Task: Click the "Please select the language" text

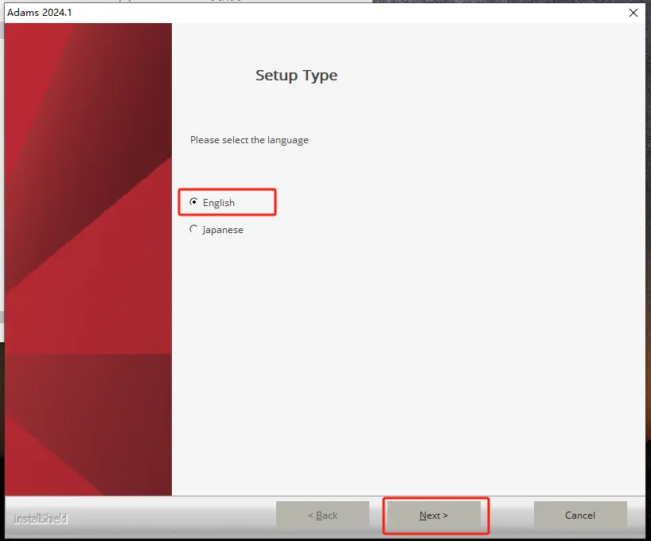Action: tap(249, 140)
